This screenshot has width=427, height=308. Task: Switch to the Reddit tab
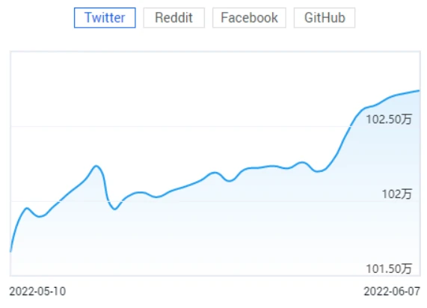174,18
